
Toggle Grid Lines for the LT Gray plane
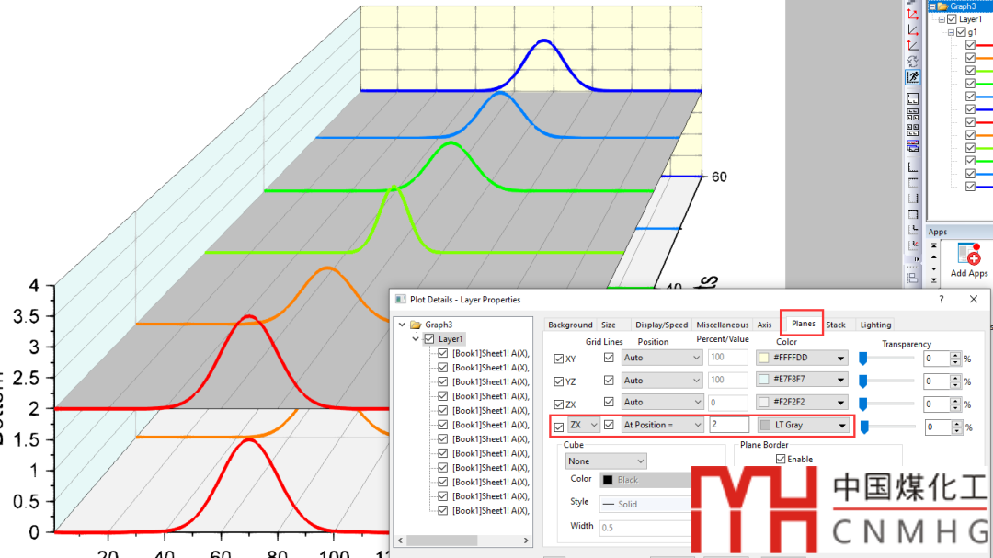point(609,425)
